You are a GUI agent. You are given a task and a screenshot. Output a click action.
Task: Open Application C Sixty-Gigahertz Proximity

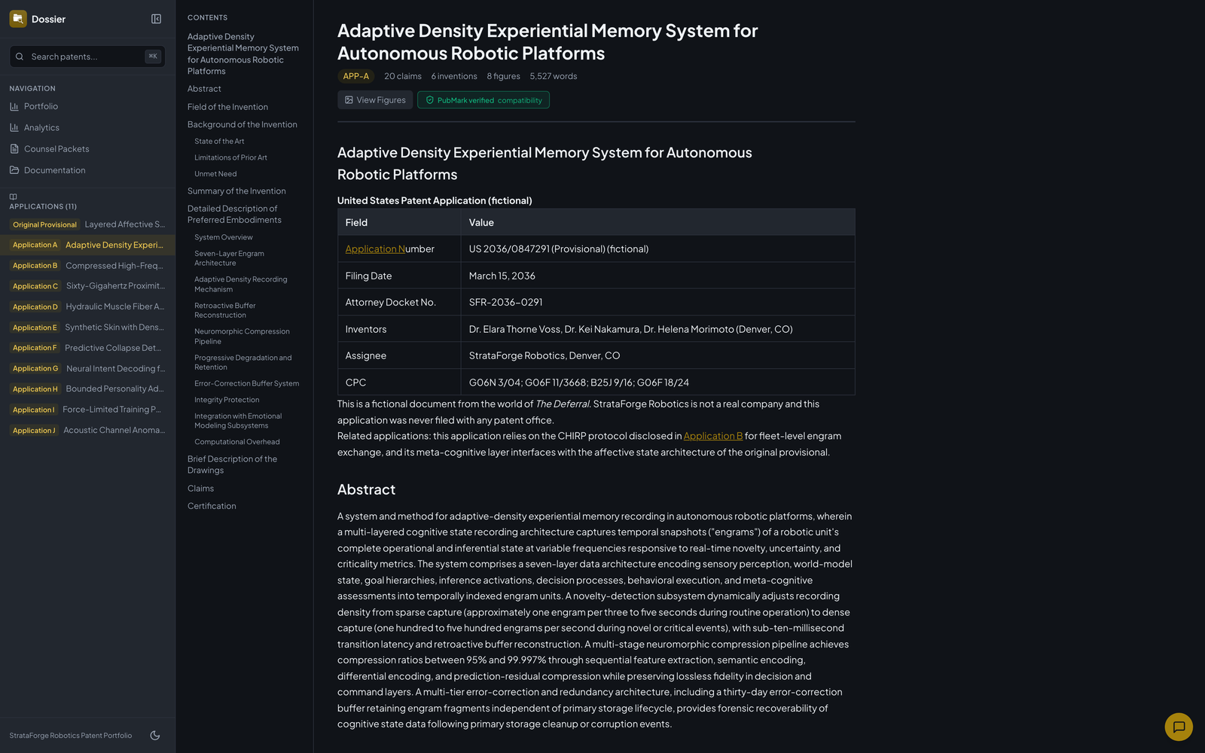[87, 286]
